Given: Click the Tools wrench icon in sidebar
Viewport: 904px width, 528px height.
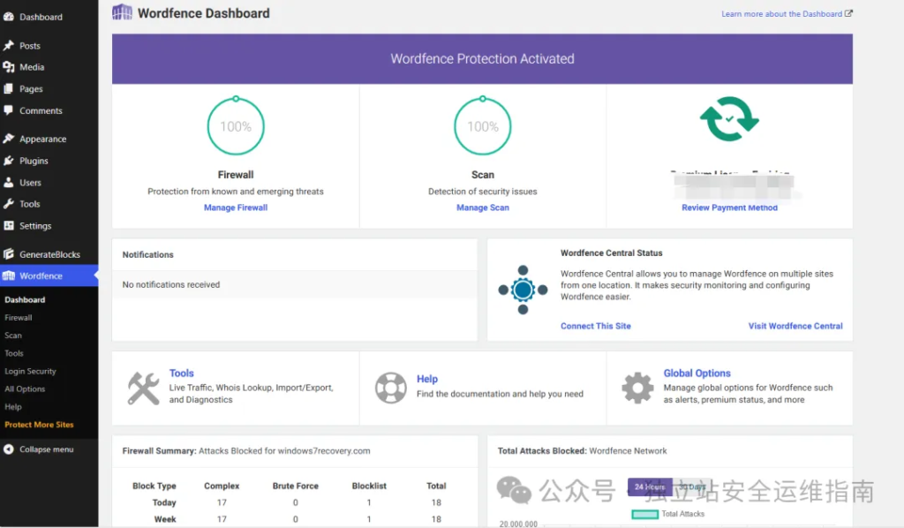Looking at the screenshot, I should pos(8,203).
